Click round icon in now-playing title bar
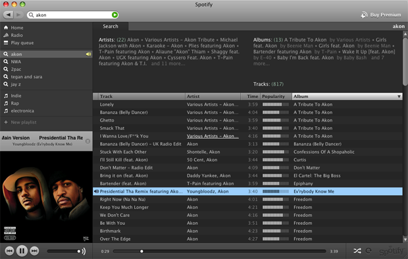This screenshot has width=408, height=259. pyautogui.click(x=88, y=141)
